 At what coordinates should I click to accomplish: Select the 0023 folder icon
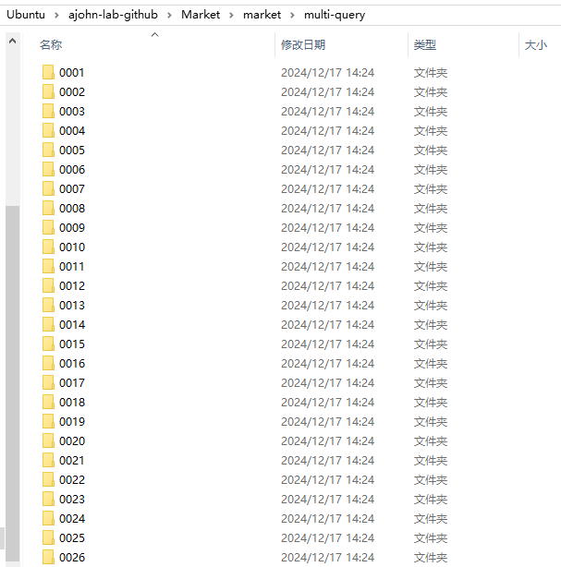click(48, 499)
